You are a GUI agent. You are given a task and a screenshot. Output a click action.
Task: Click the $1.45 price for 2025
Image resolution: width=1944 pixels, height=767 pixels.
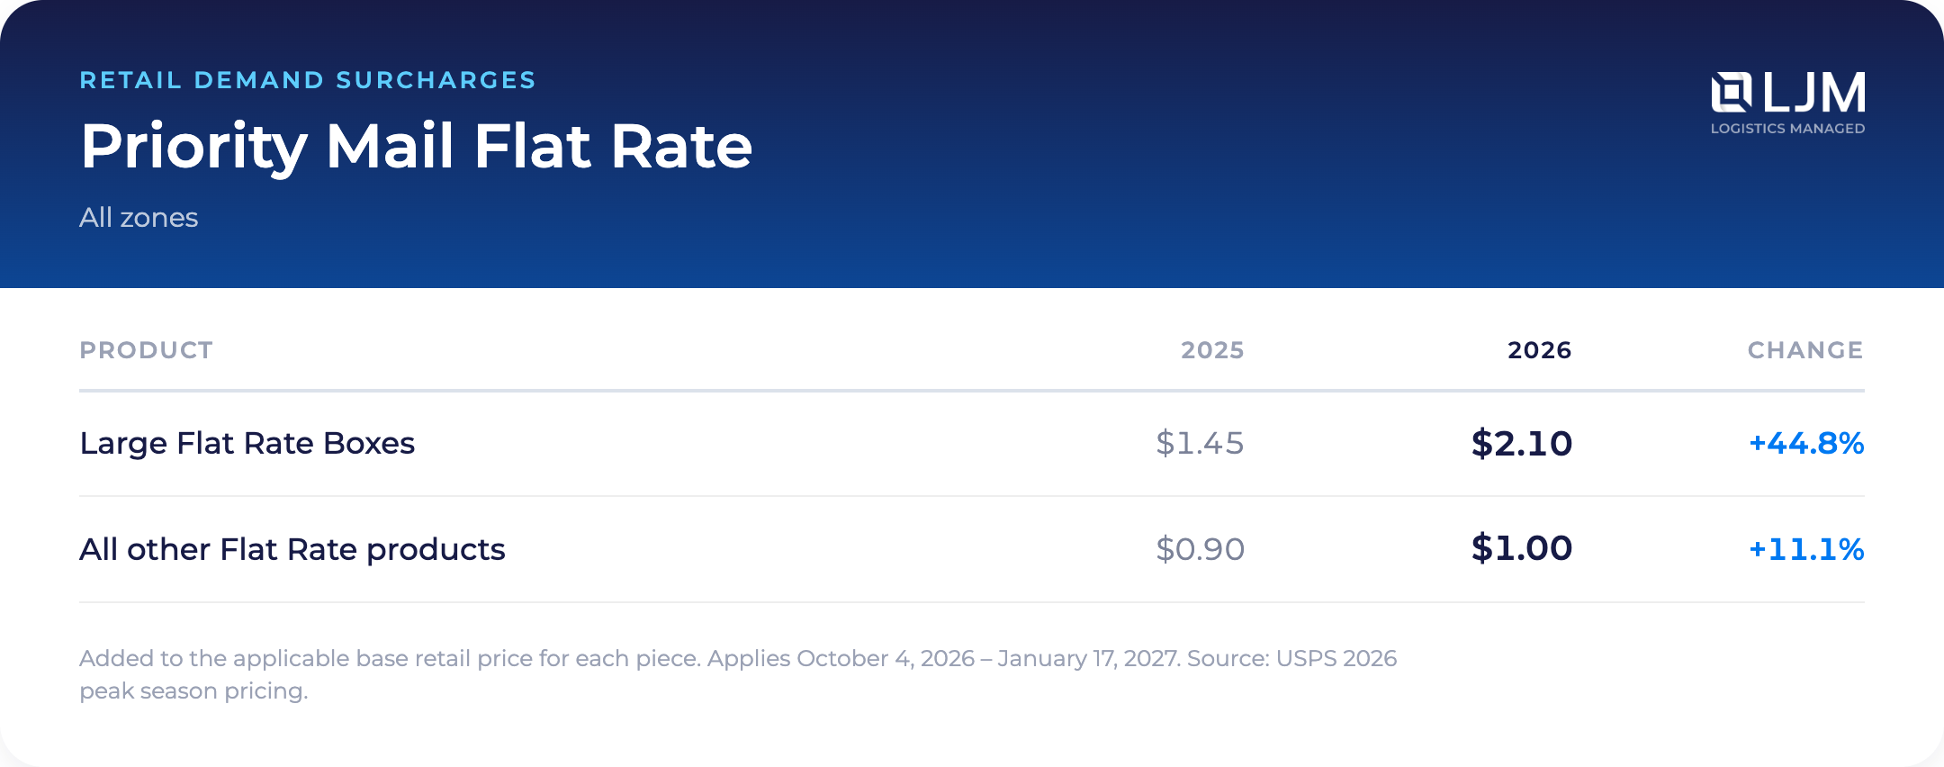pos(1200,444)
